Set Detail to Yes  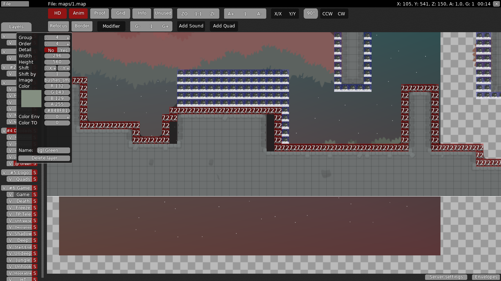(64, 50)
